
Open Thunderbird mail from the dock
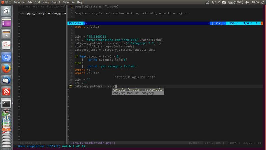6,80
